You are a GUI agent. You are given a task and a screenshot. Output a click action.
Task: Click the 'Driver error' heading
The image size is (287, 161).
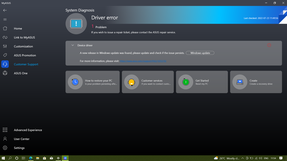pyautogui.click(x=105, y=18)
